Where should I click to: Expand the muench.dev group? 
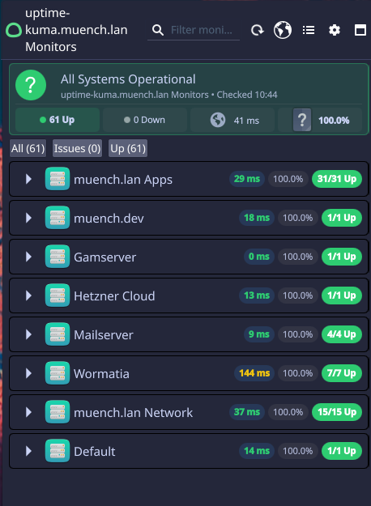28,218
